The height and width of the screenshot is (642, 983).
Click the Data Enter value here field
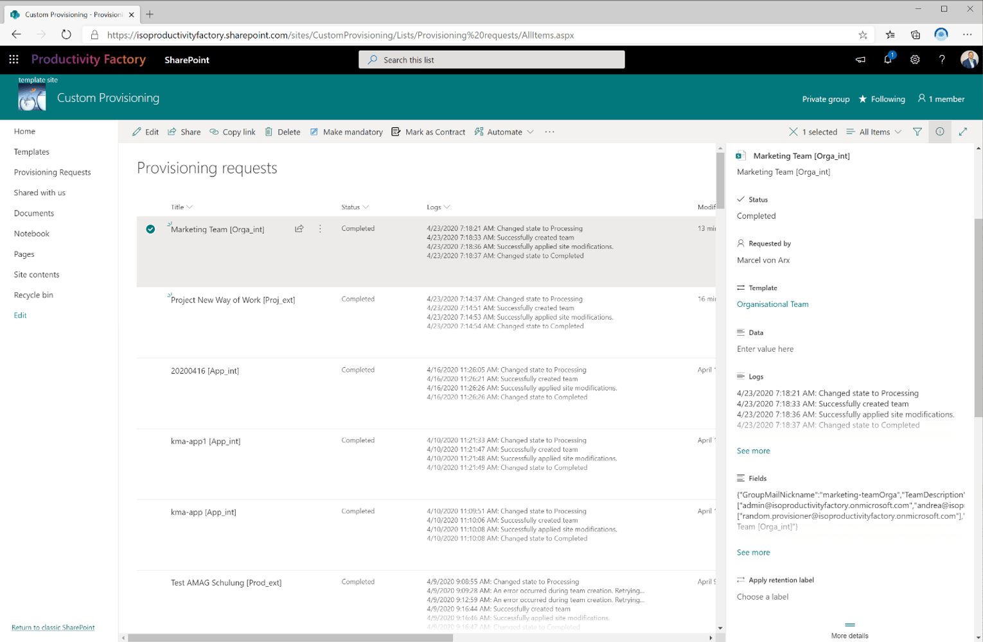(x=765, y=349)
